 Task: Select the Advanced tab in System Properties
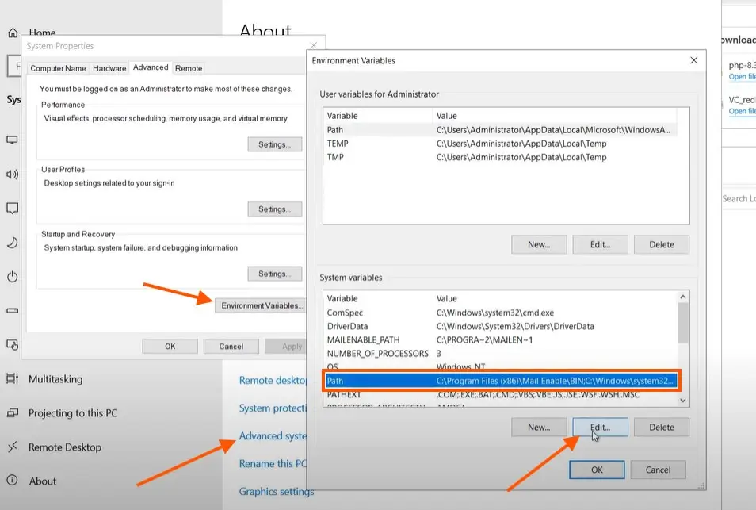[x=151, y=67]
